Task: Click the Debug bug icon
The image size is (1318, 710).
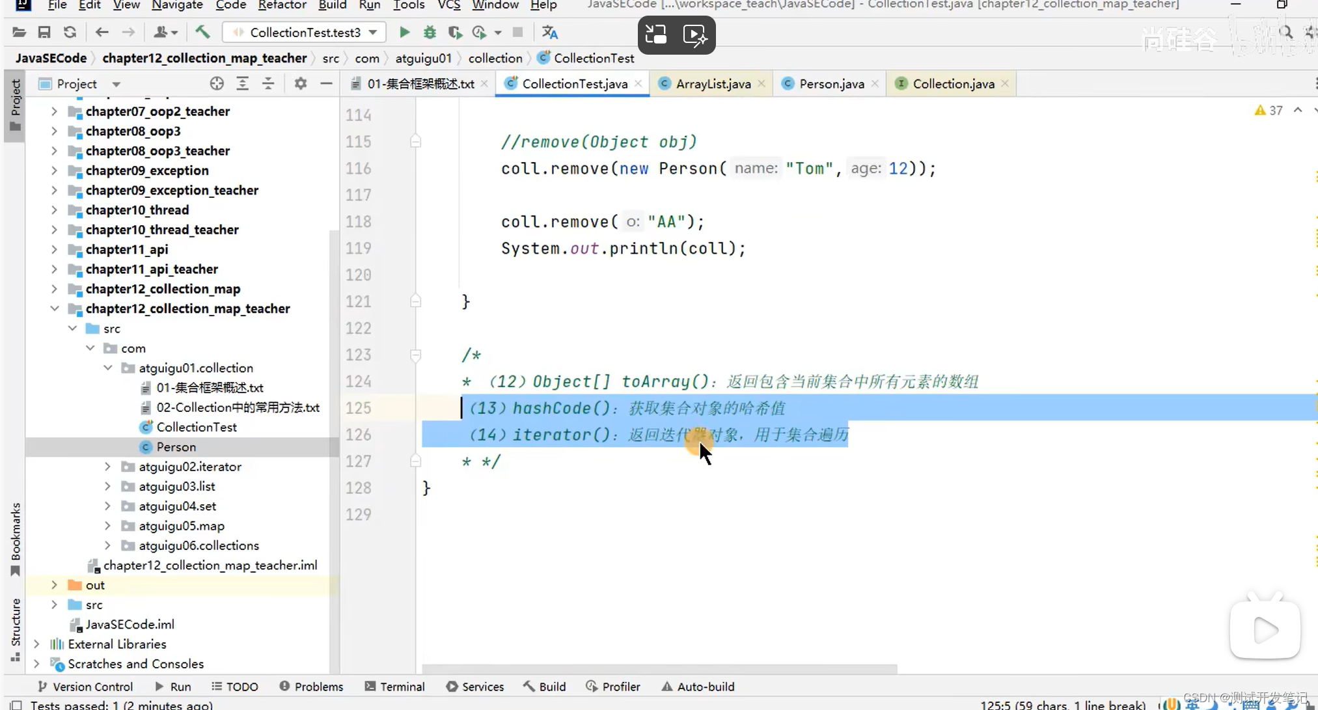Action: coord(430,32)
